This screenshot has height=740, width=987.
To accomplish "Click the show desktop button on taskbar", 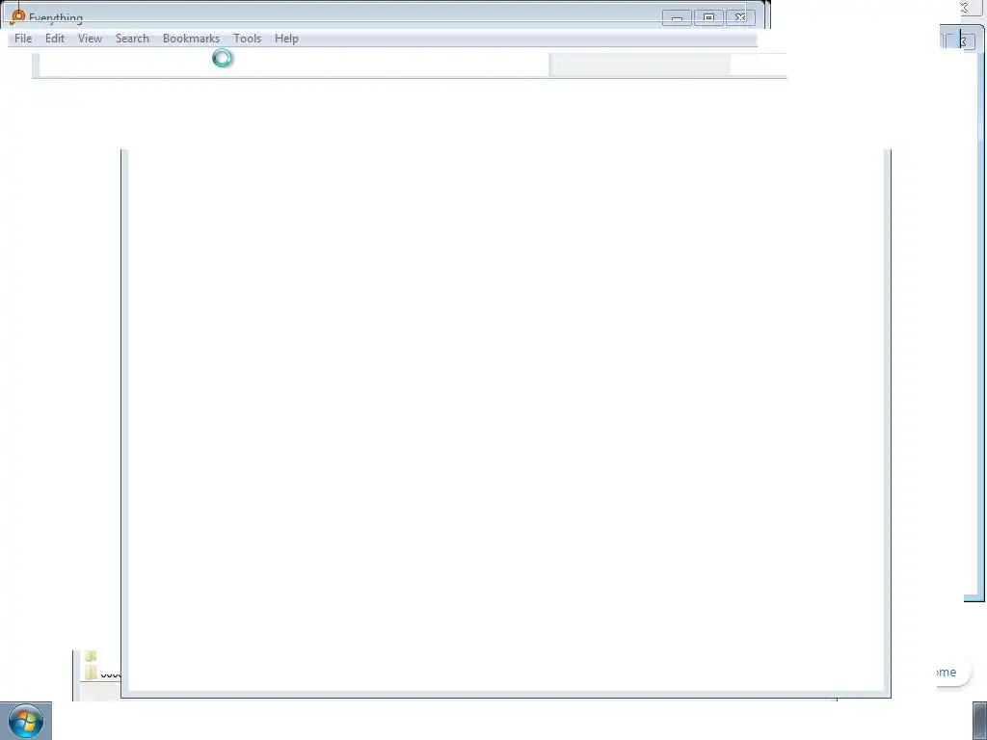I will (x=979, y=721).
